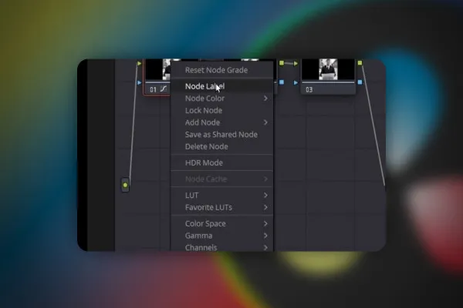Click node 03 green RGB output square
This screenshot has width=463, height=308.
tap(360, 63)
